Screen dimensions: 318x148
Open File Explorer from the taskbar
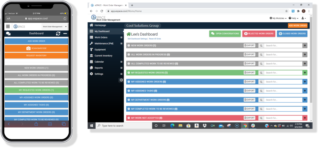tap(180, 126)
